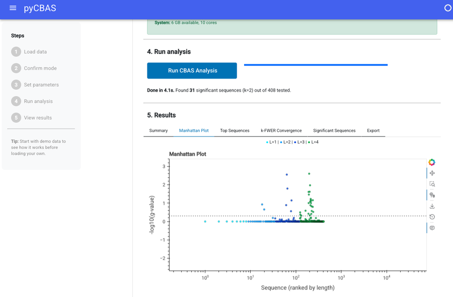This screenshot has width=453, height=297.
Task: Go to the Export tab
Action: [373, 130]
